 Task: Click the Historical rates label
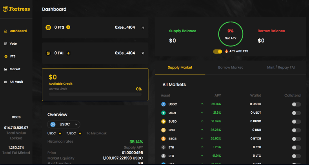pos(60,141)
